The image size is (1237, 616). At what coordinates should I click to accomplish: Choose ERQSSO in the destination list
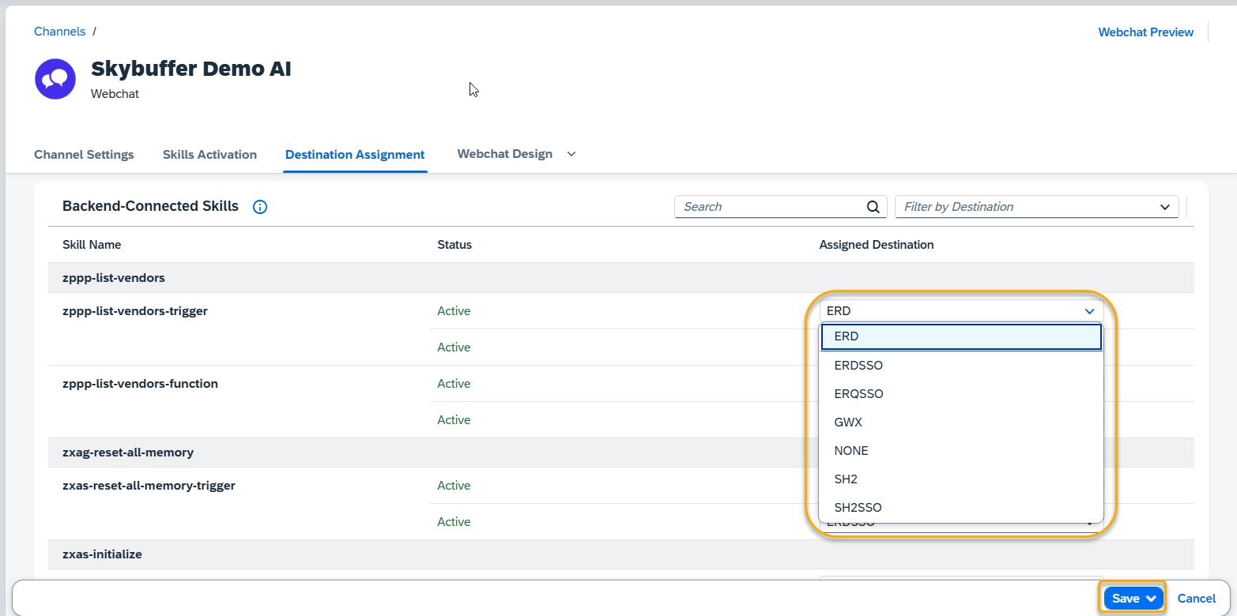961,394
